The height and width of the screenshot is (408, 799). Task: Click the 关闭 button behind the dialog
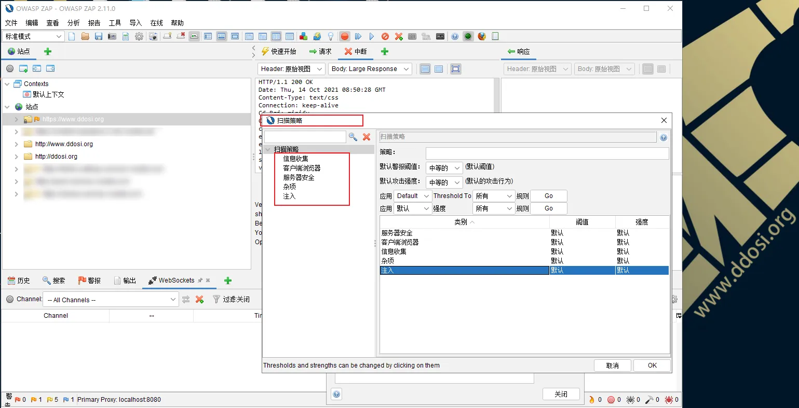(561, 394)
